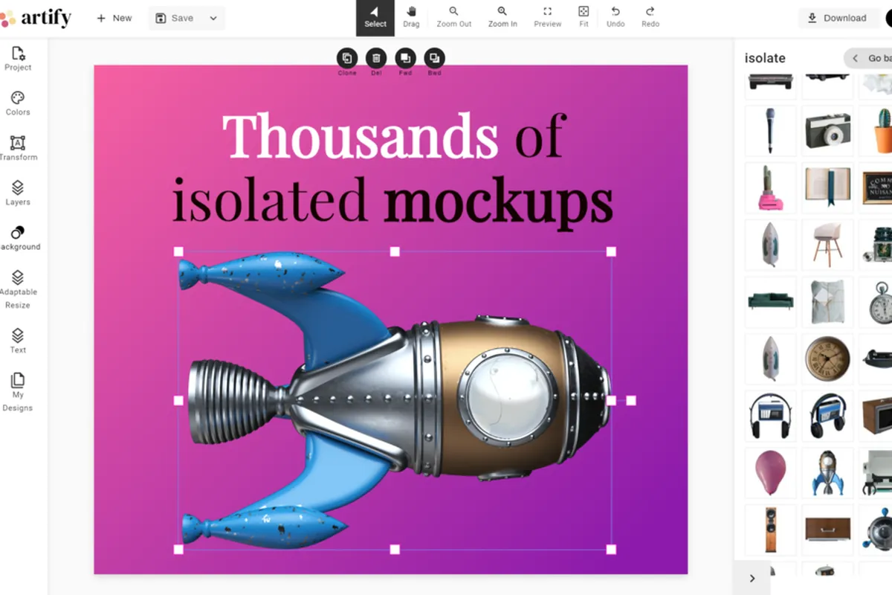
Task: Click the 'Thousands of' headline text
Action: (x=394, y=135)
